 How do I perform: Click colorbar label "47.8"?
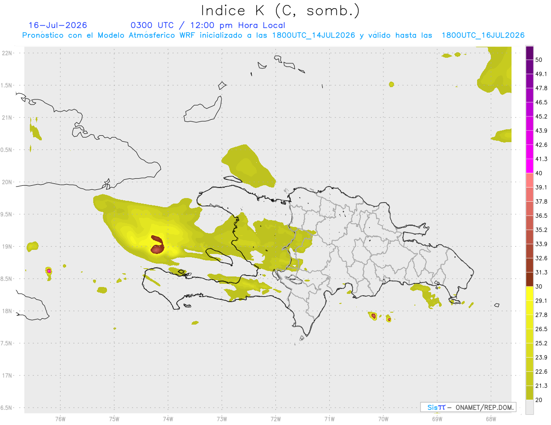pos(541,88)
